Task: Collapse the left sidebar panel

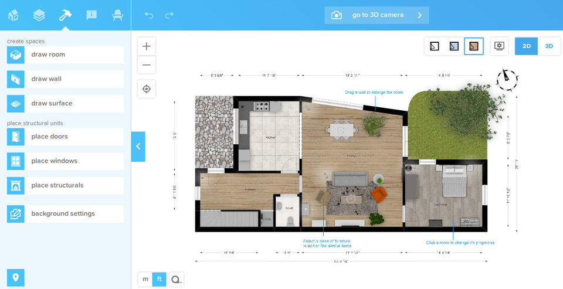Action: [x=138, y=147]
